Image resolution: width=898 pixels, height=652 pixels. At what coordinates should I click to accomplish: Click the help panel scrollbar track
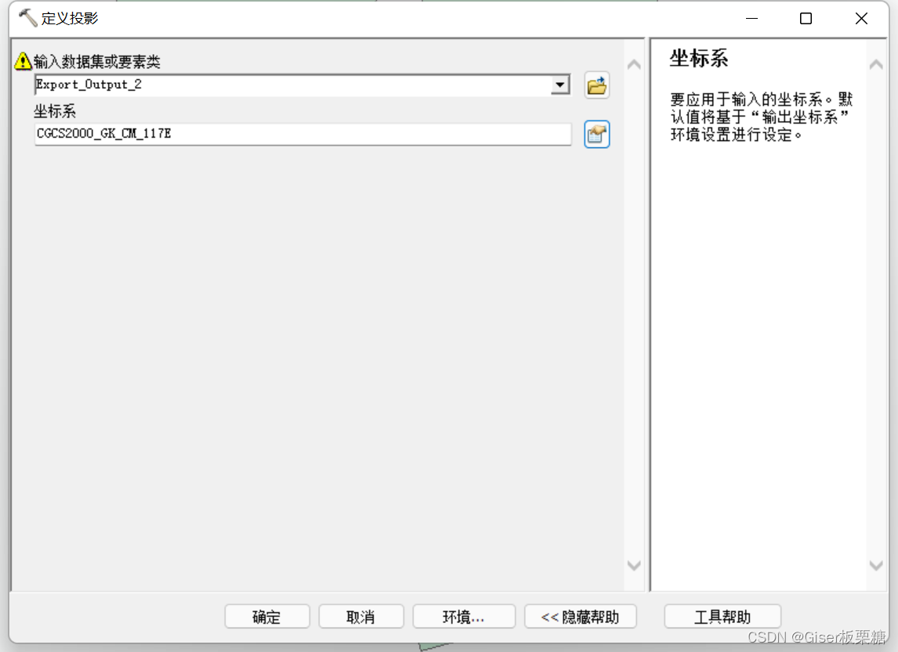pos(875,313)
